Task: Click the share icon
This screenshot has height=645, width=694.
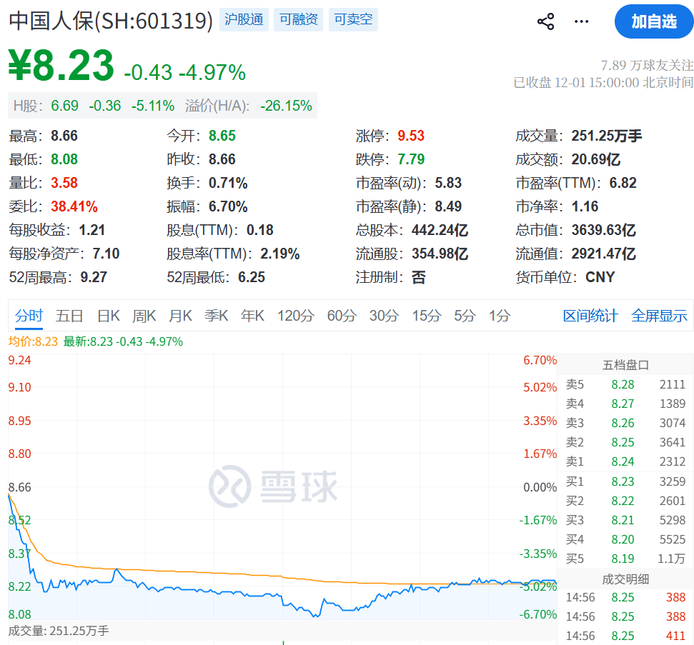Action: point(545,21)
